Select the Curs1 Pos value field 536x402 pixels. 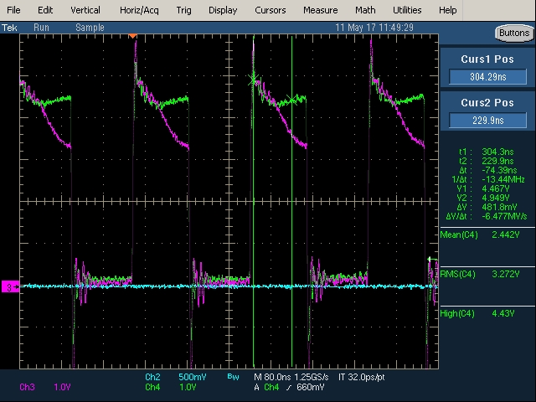click(487, 76)
